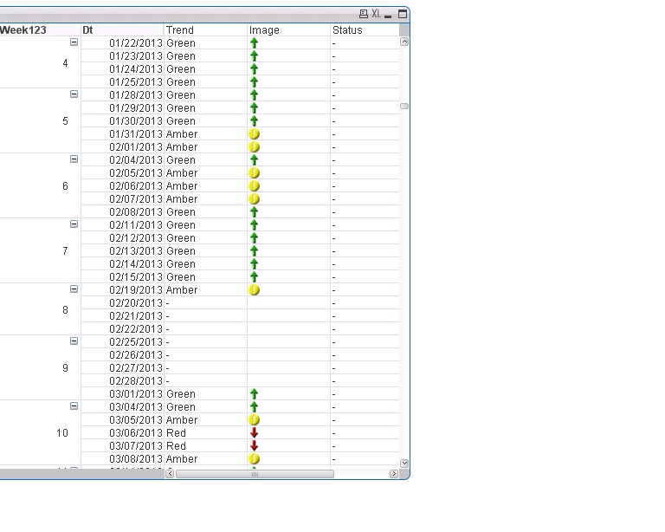
Task: Click the Trend column header
Action: click(x=205, y=29)
